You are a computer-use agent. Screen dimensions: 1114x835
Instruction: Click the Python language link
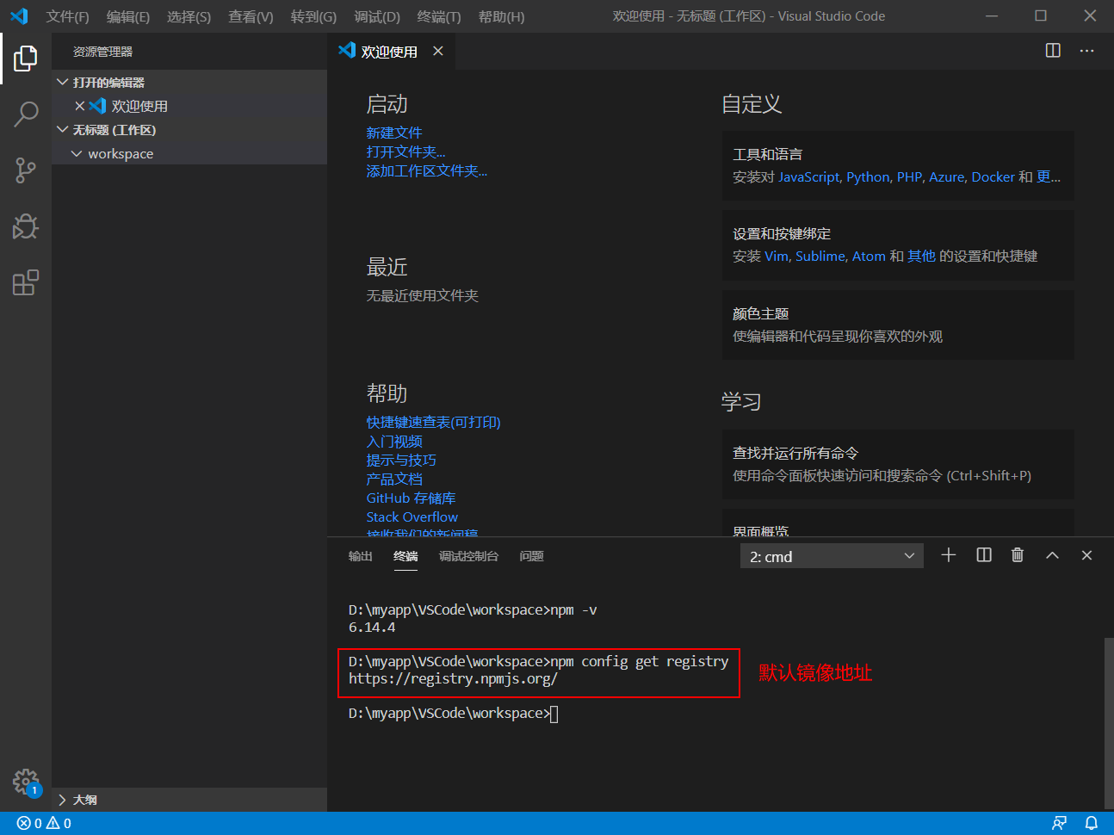(x=868, y=176)
